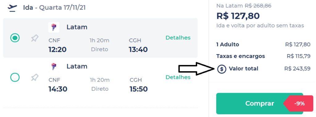Viewport: 316px width, 117px height.
Task: Click the 13:40 CGH arrival time
Action: click(138, 49)
